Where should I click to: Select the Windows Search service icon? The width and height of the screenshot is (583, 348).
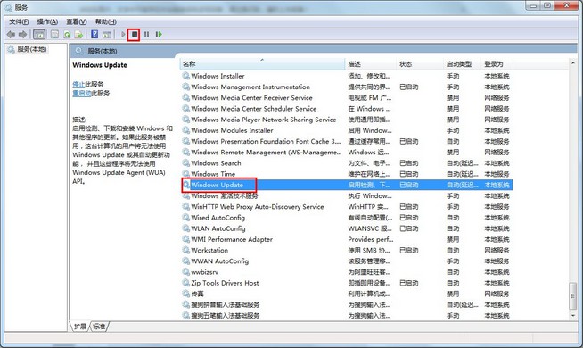tap(185, 163)
